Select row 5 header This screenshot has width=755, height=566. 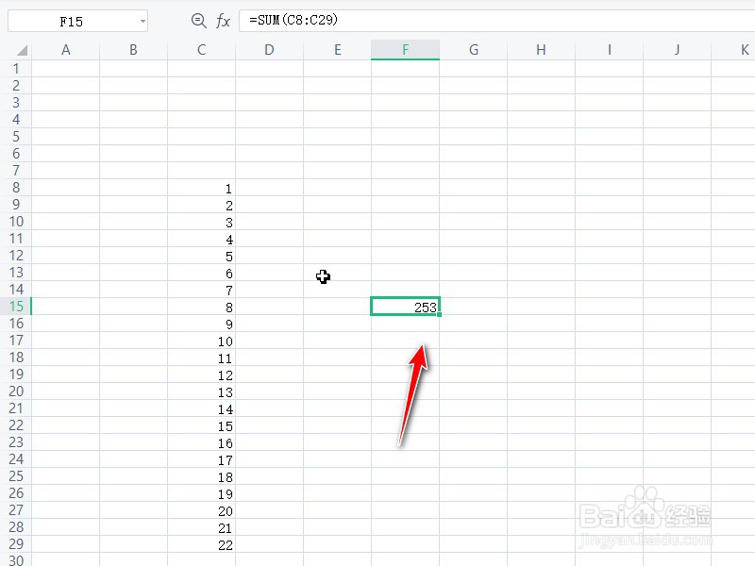16,137
